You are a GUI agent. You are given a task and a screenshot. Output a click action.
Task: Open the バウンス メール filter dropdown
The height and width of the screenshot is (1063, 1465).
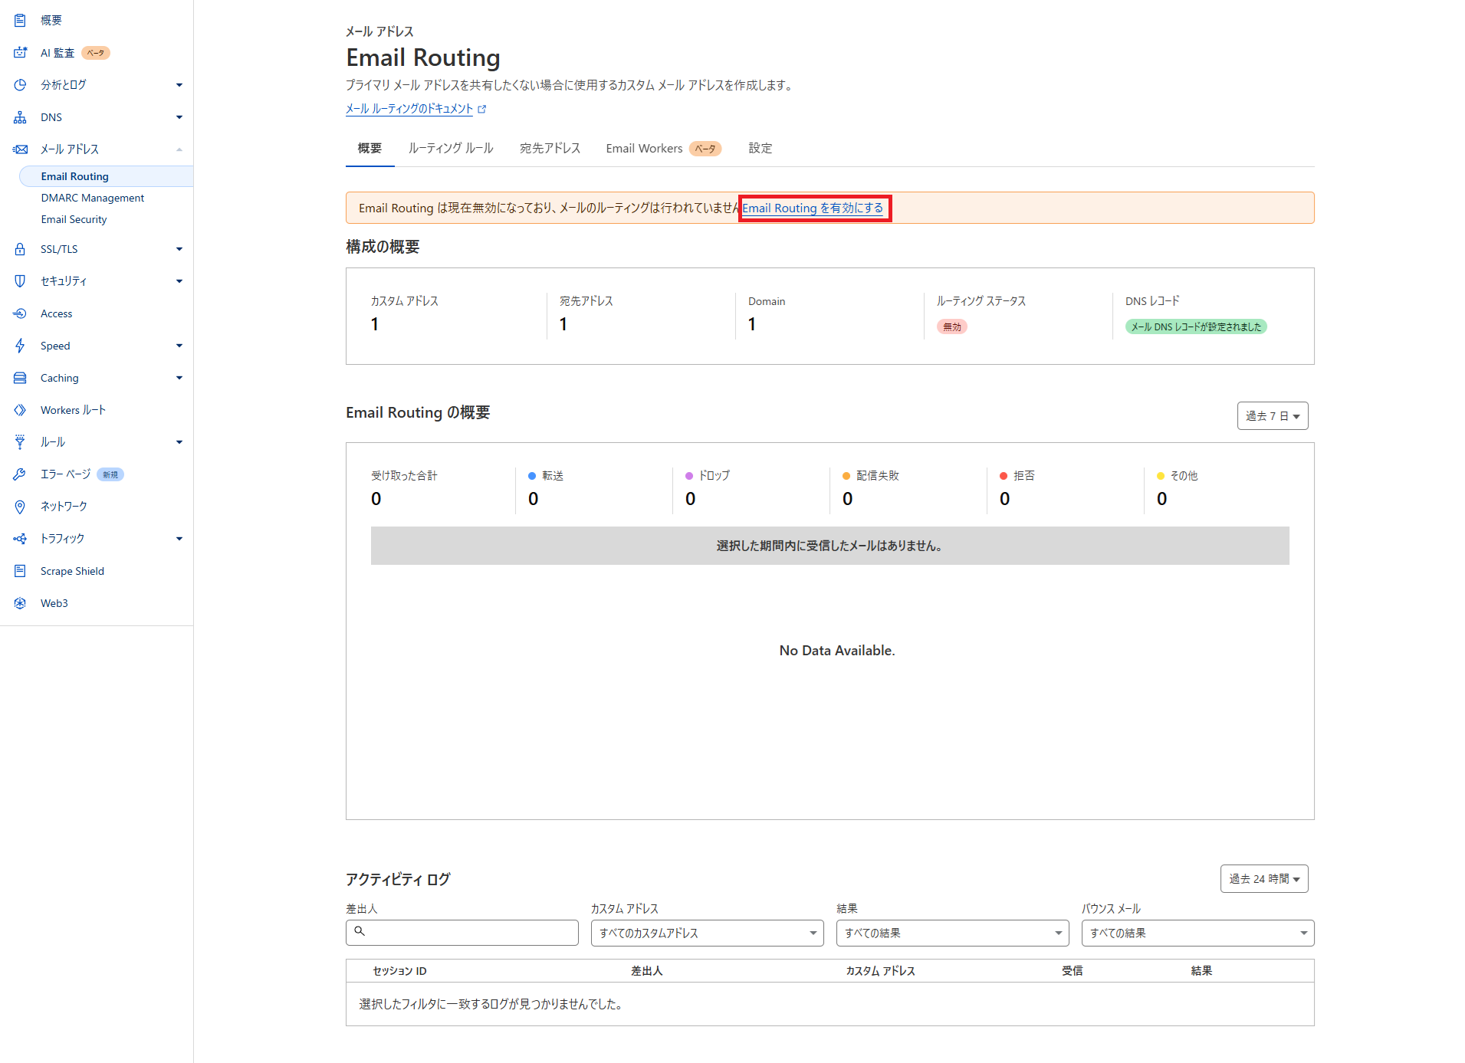pyautogui.click(x=1197, y=933)
